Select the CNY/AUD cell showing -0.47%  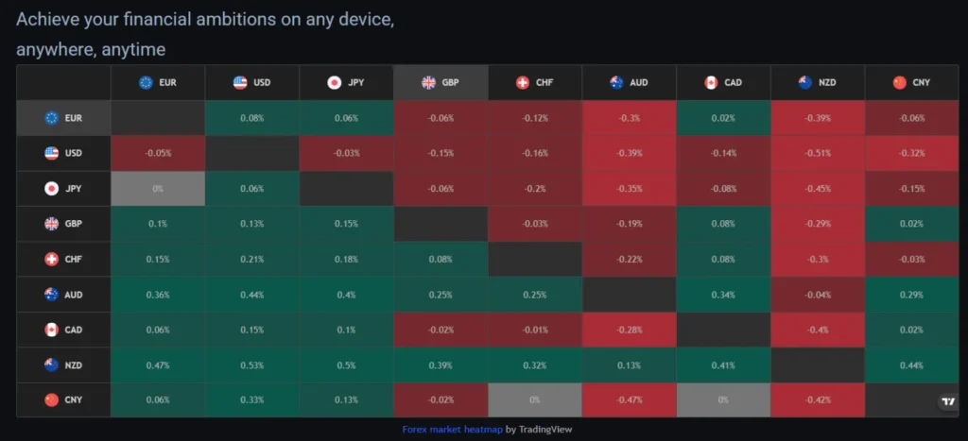[x=630, y=399]
